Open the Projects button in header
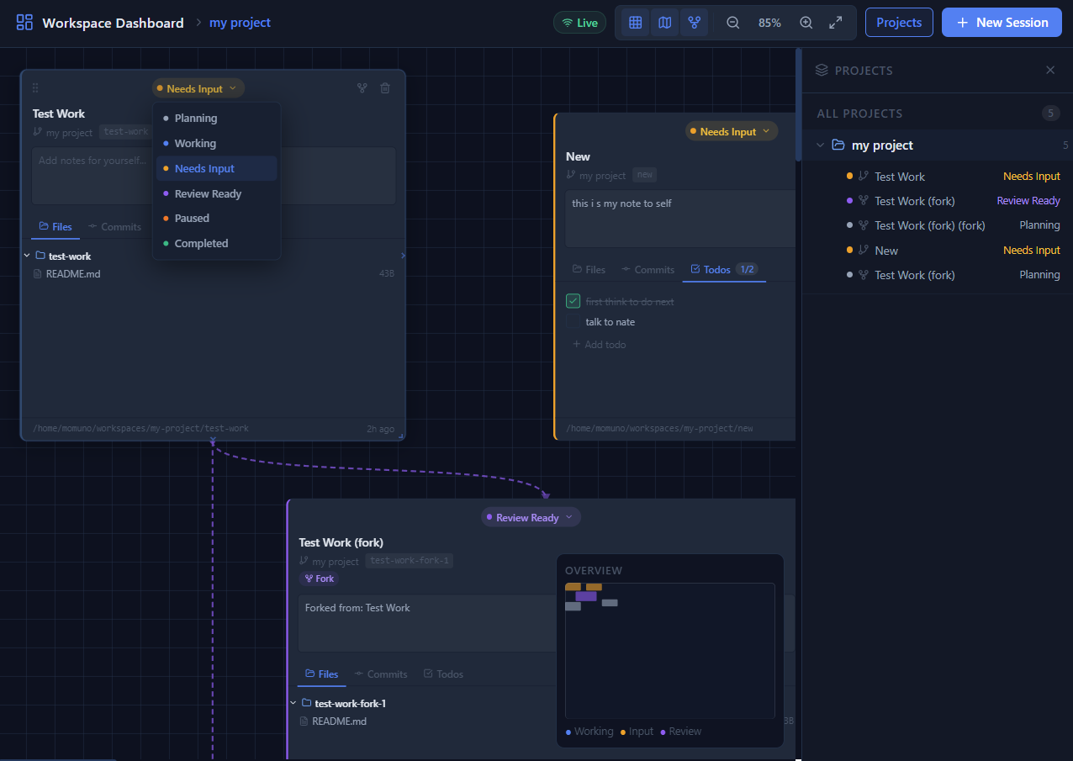The image size is (1073, 761). 899,23
